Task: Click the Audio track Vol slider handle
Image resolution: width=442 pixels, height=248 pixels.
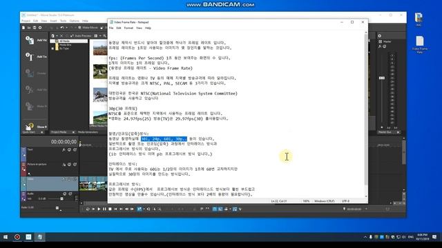Action: 61,199
